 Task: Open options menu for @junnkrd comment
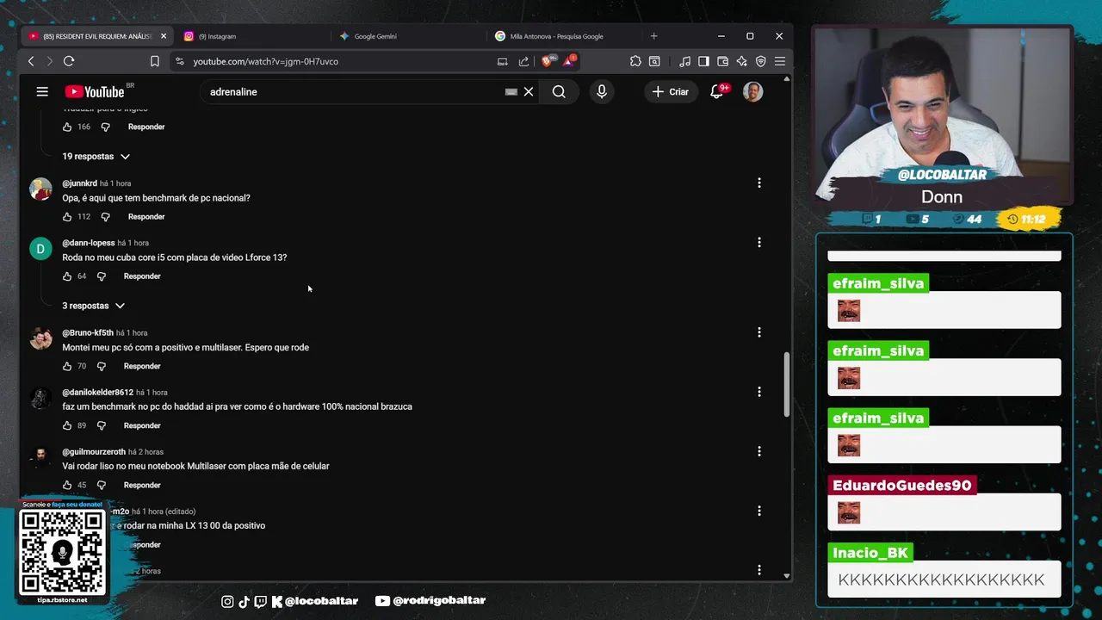[759, 183]
